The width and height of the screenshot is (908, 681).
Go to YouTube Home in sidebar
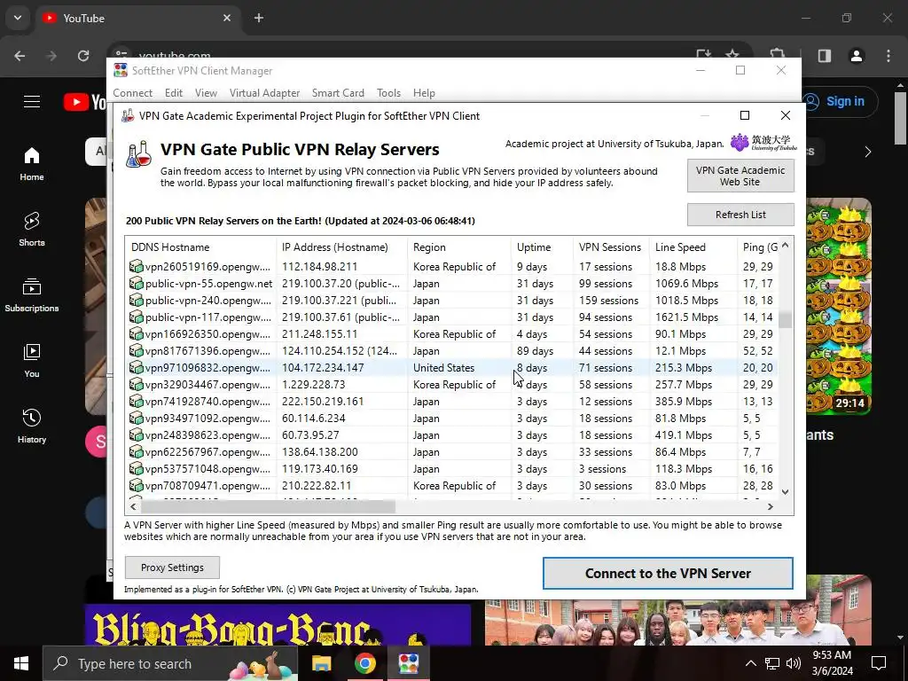click(x=32, y=164)
